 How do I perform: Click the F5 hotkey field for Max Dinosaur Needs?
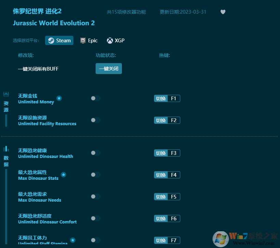(x=174, y=196)
